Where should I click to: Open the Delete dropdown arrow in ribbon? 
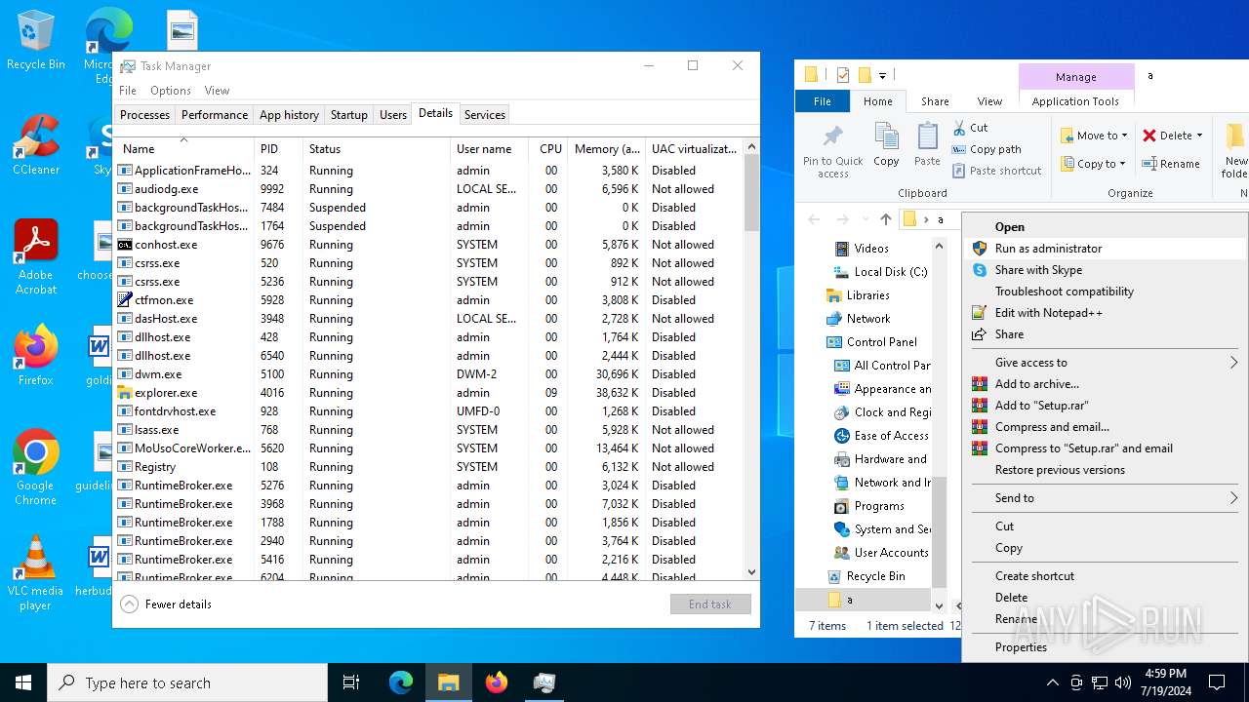[1199, 136]
